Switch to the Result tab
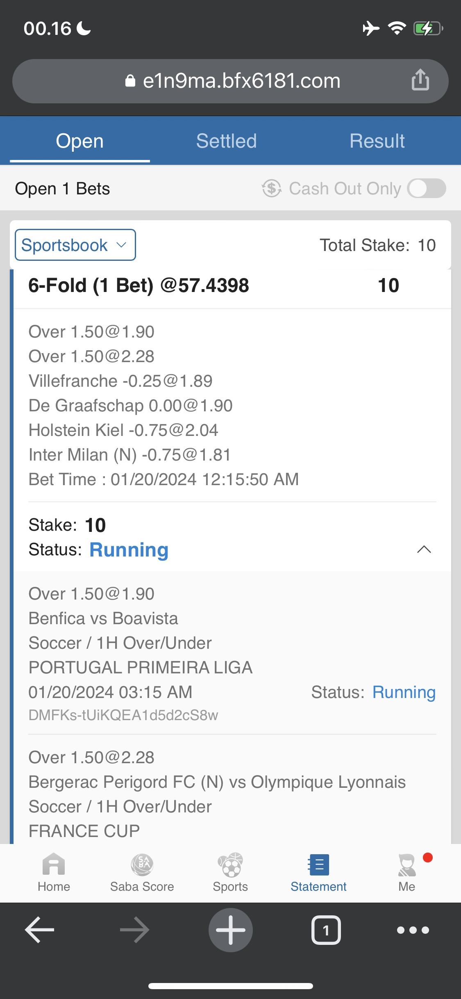Viewport: 461px width, 999px height. (377, 141)
